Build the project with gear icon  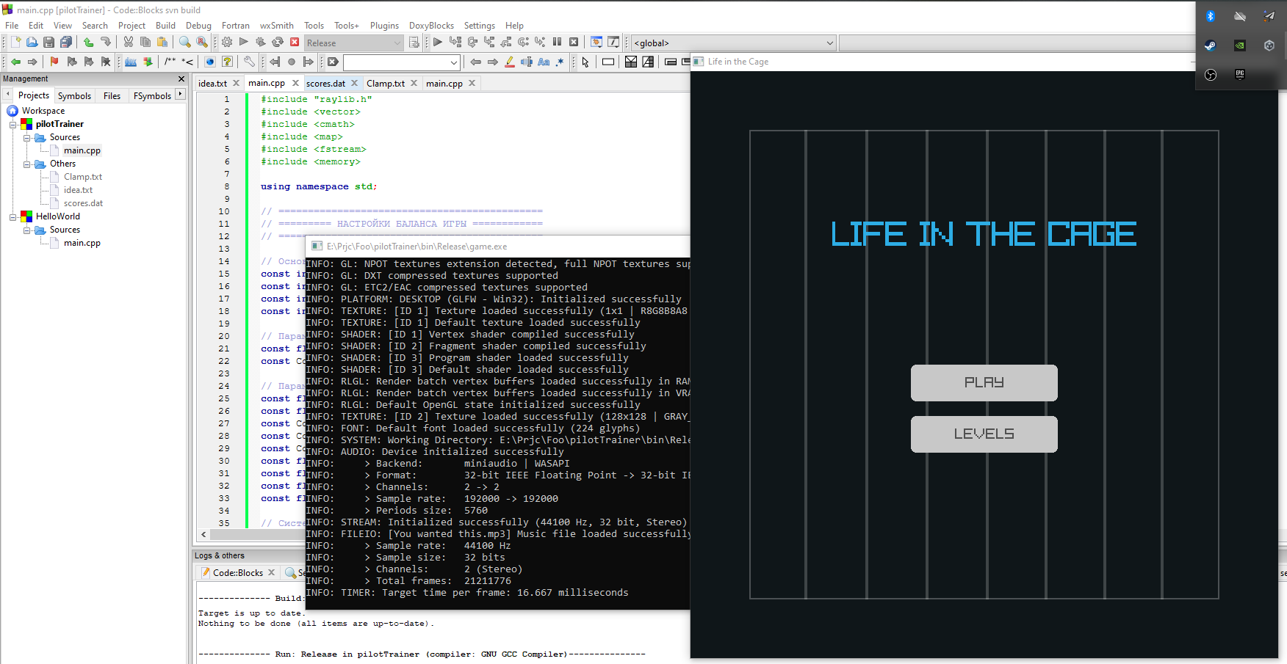[227, 43]
